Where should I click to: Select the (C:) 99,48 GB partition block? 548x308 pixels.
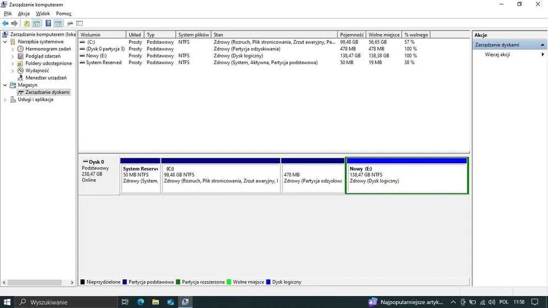tap(221, 175)
